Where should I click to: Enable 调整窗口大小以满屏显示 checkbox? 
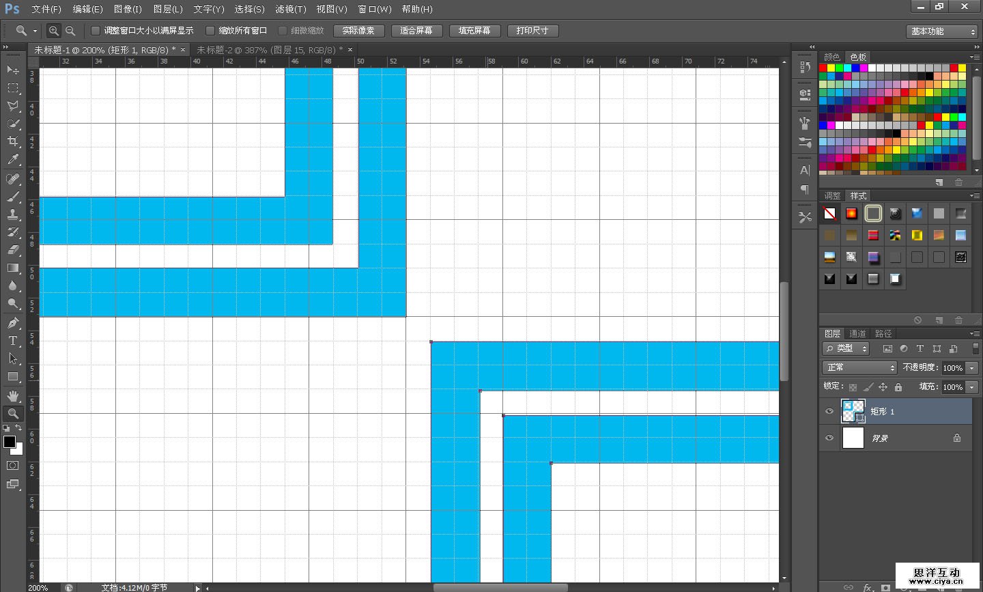96,31
